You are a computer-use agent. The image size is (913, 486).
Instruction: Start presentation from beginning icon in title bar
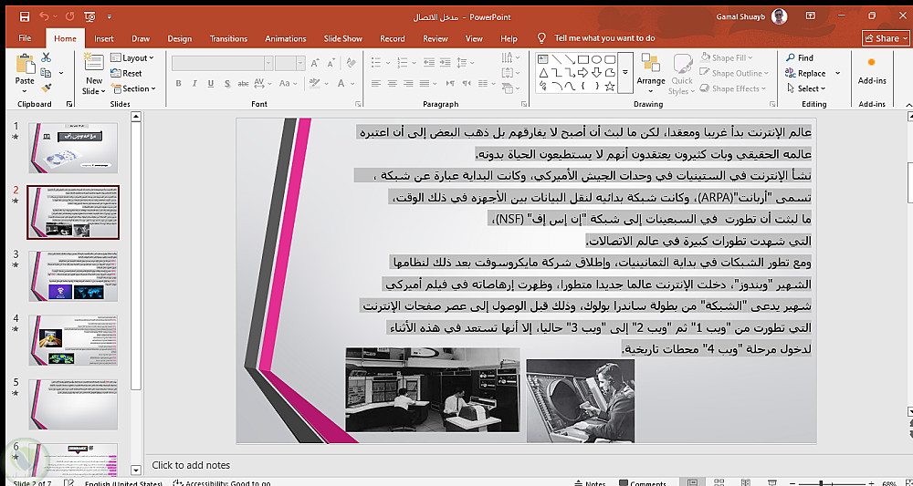click(89, 16)
